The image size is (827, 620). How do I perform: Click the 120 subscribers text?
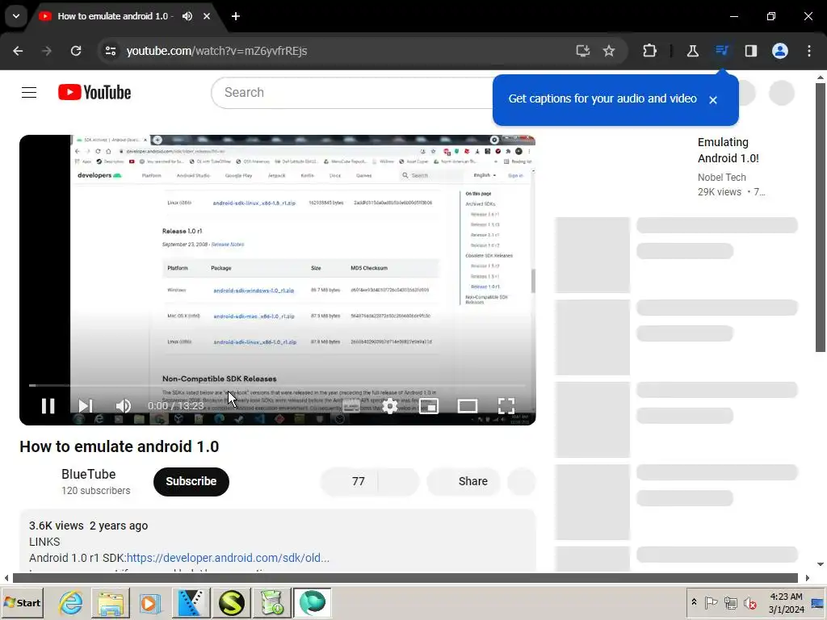[96, 490]
